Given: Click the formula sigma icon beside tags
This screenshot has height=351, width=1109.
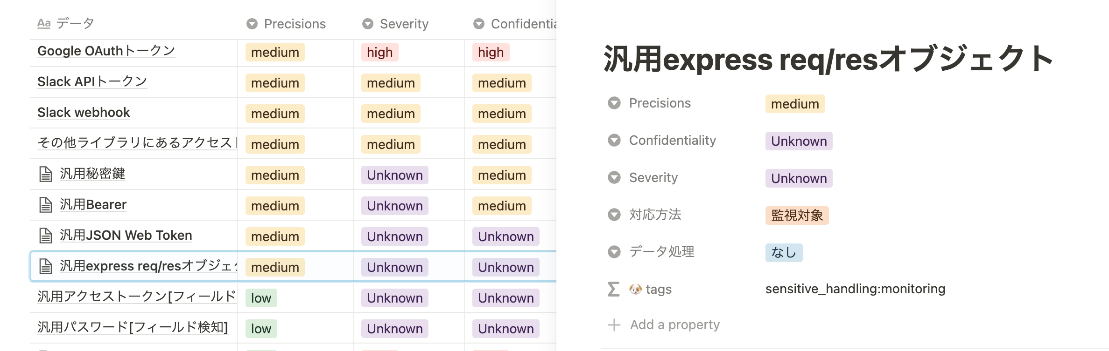Looking at the screenshot, I should click(614, 289).
